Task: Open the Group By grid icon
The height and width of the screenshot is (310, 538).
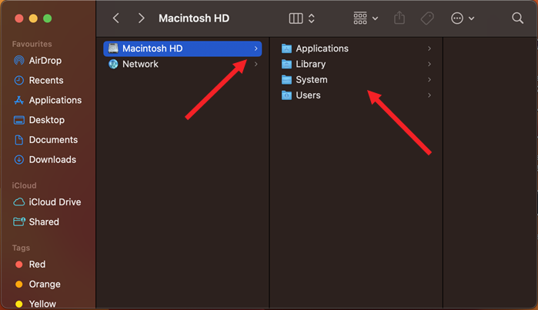Action: coord(360,18)
